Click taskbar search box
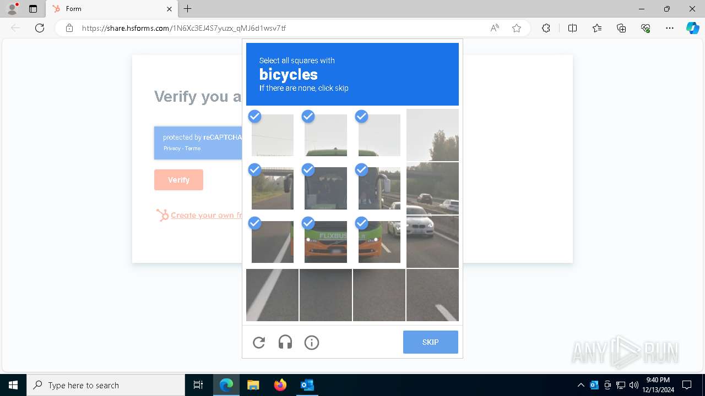 (x=106, y=385)
